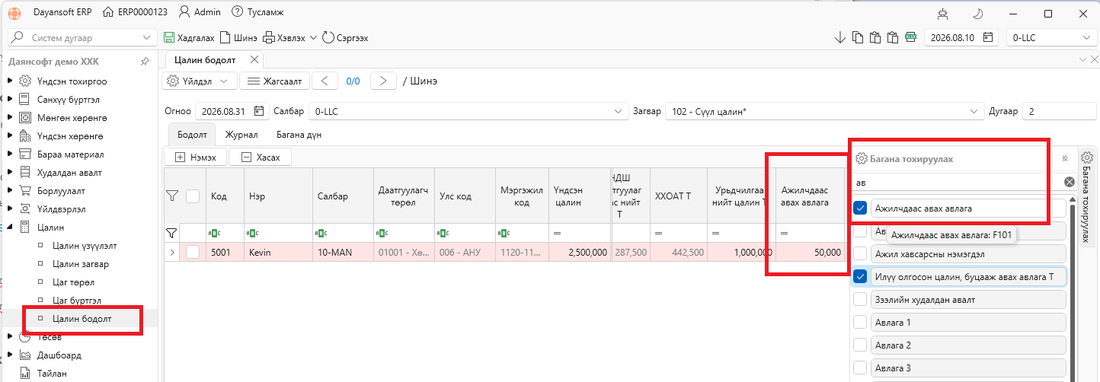Check Зээлийн худалдан авалт column checkbox
The width and height of the screenshot is (1100, 382).
860,300
